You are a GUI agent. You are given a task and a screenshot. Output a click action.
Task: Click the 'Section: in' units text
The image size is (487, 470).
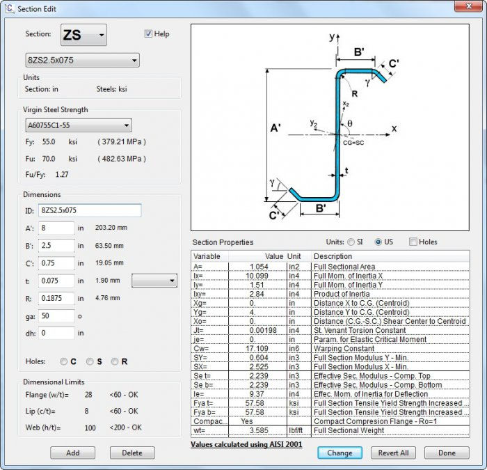point(42,89)
